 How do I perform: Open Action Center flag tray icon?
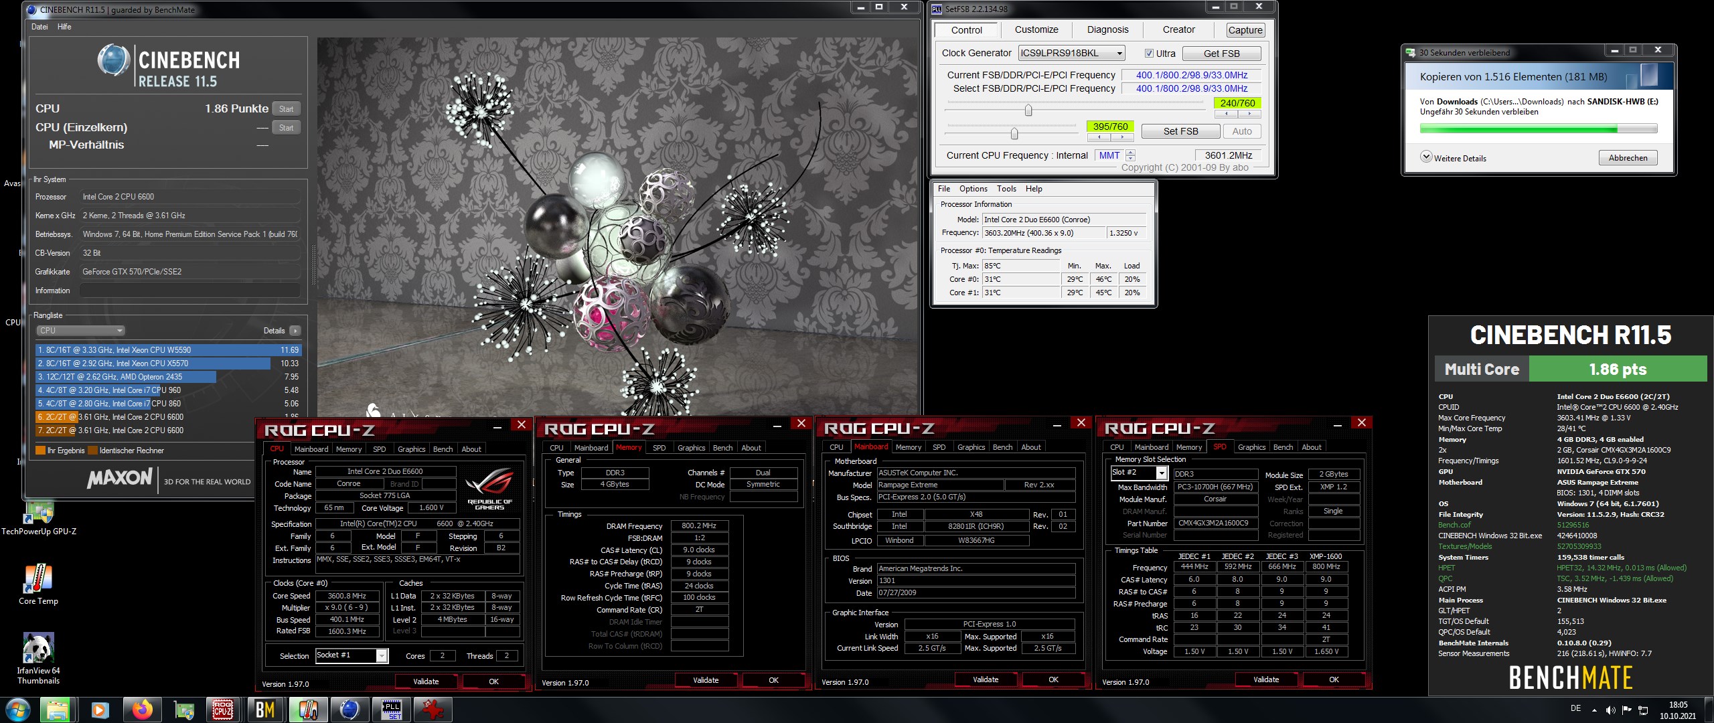coord(1626,710)
